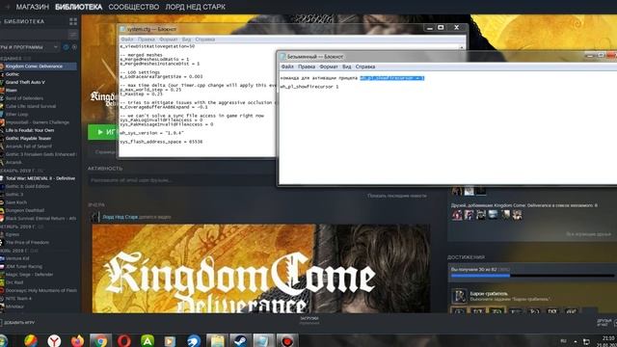Click the library search field
This screenshot has width=617, height=347.
(34, 35)
